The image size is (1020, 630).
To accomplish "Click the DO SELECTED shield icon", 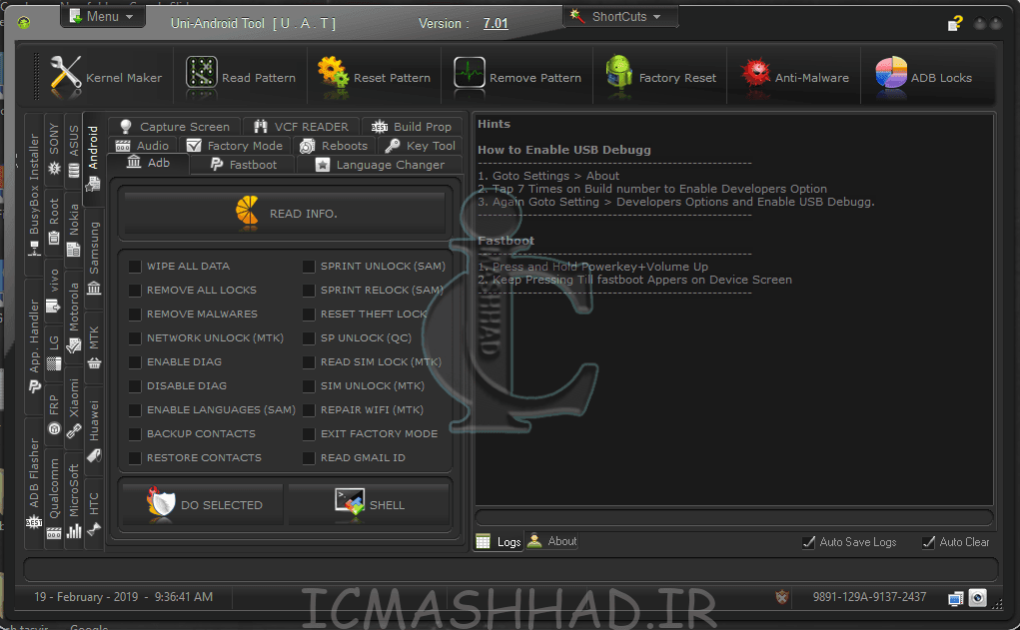I will (x=161, y=502).
